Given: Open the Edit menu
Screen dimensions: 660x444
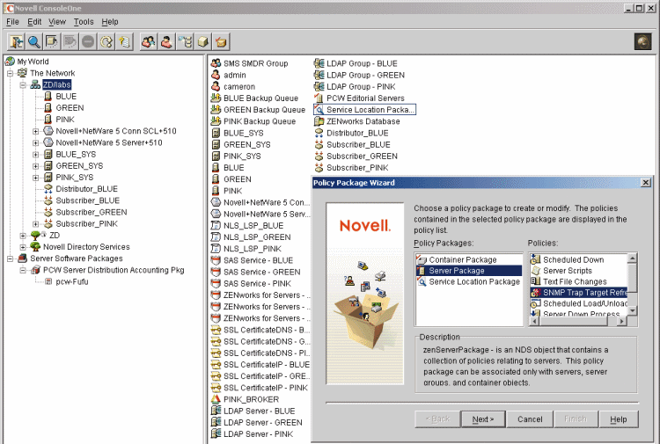Looking at the screenshot, I should (x=34, y=22).
